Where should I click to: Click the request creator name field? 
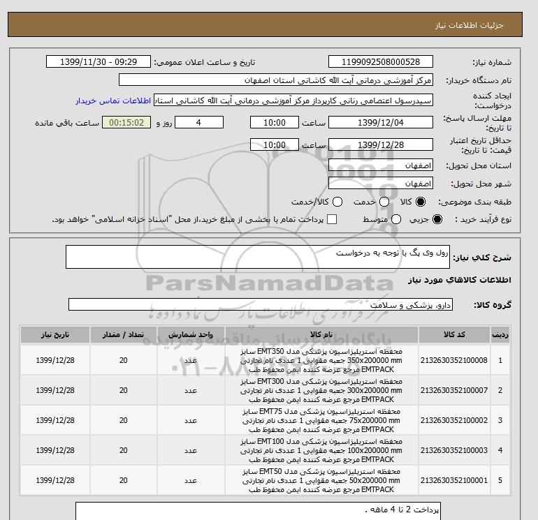click(293, 101)
